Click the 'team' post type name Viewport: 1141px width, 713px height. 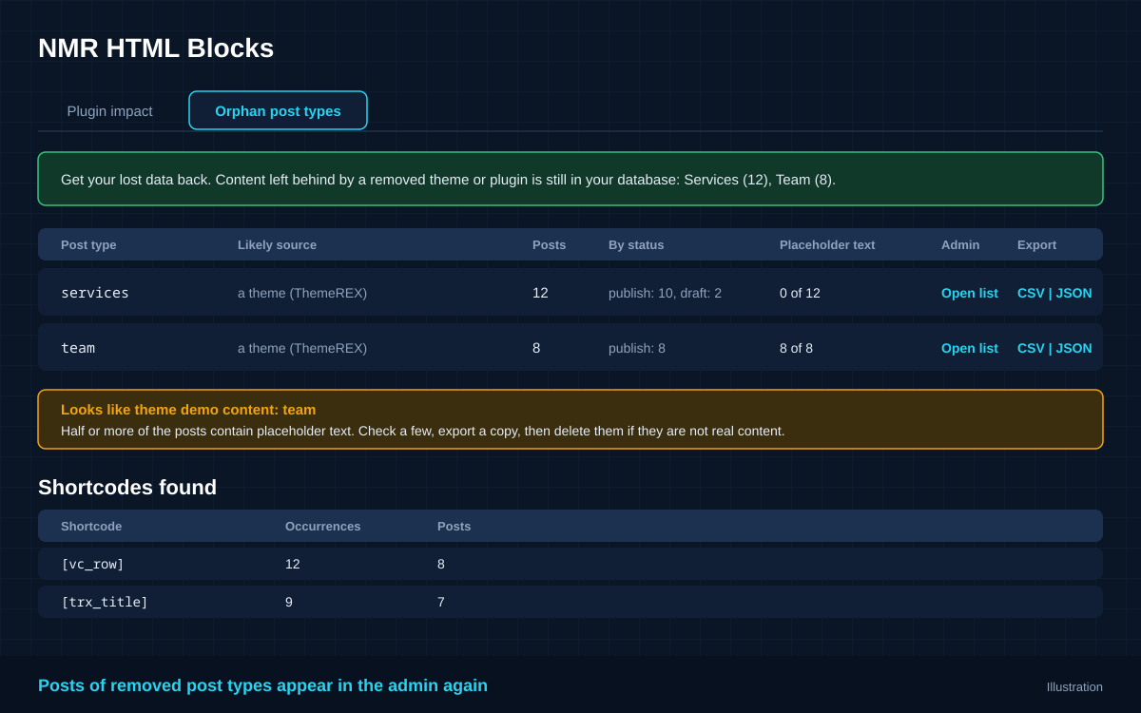[x=78, y=348]
